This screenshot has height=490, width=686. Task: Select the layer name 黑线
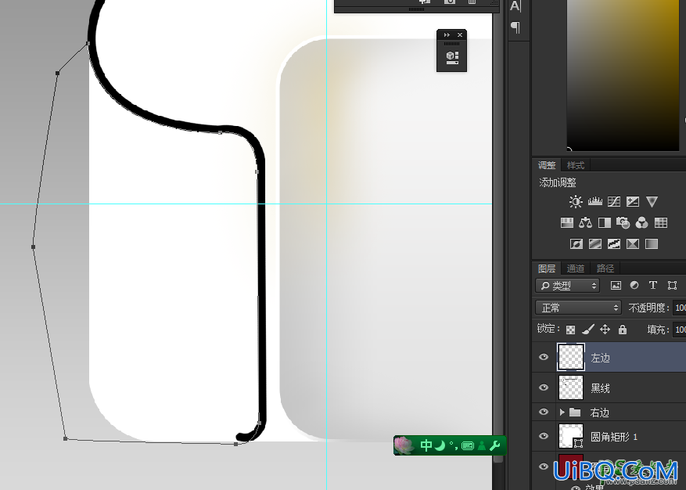point(600,388)
